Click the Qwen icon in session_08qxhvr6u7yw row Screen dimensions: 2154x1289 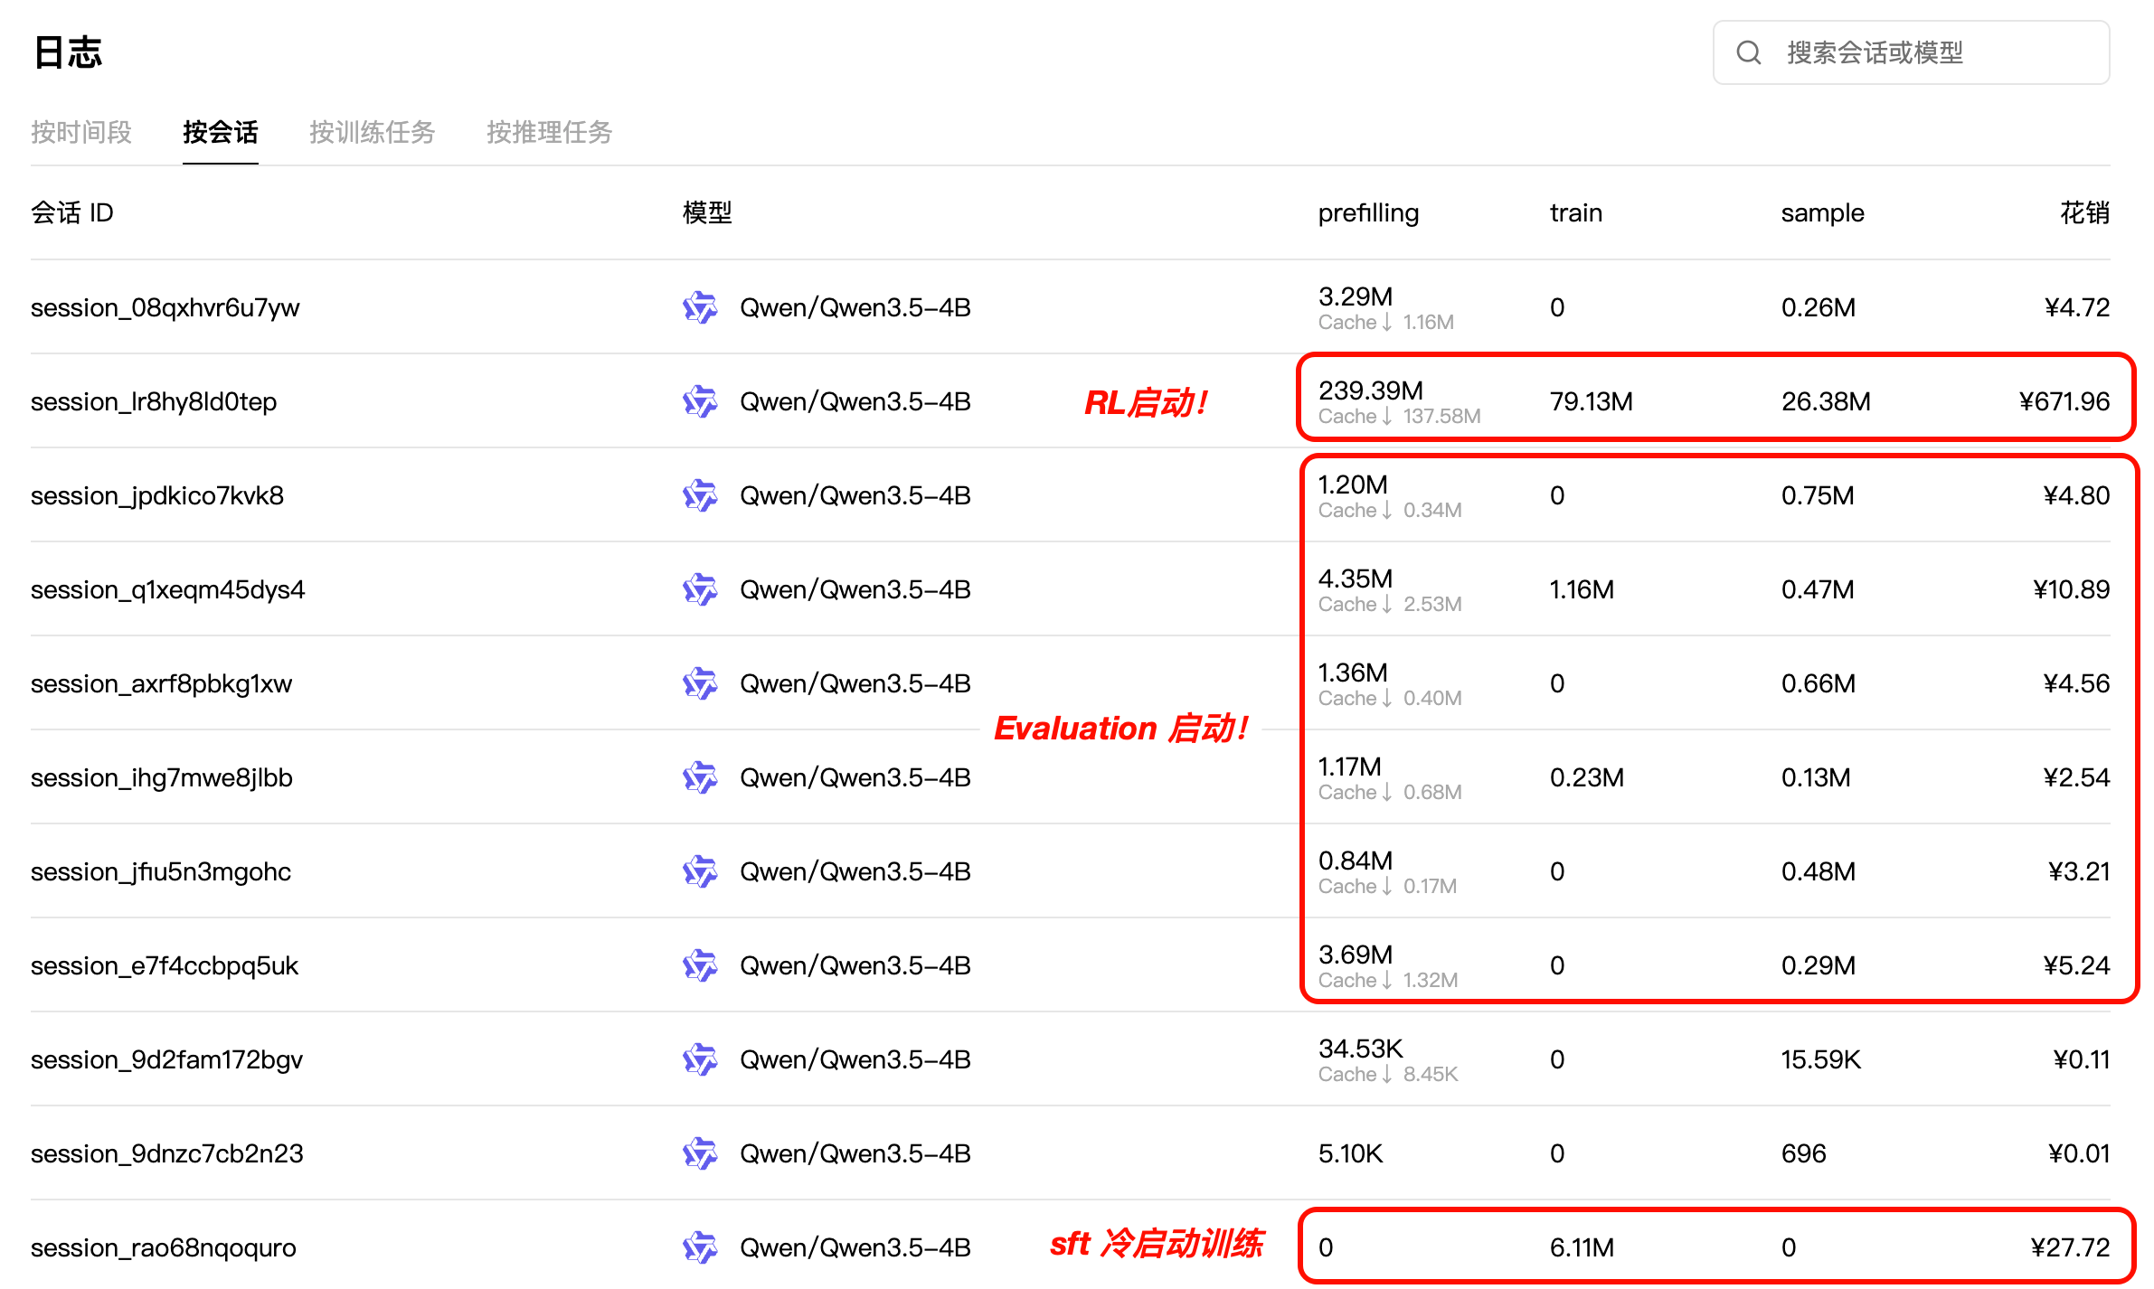700,307
